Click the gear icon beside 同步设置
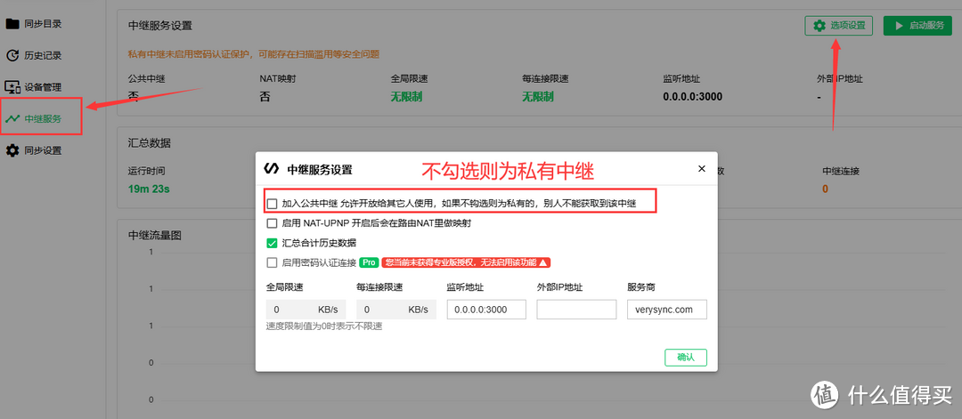 click(x=12, y=150)
